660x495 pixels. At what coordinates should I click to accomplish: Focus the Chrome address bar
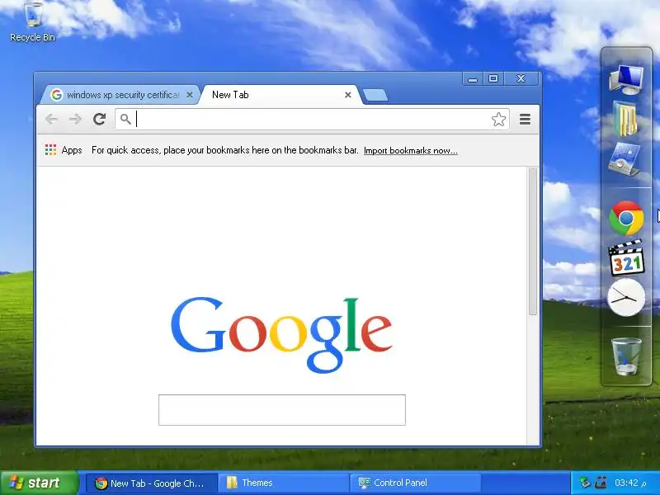tap(312, 120)
